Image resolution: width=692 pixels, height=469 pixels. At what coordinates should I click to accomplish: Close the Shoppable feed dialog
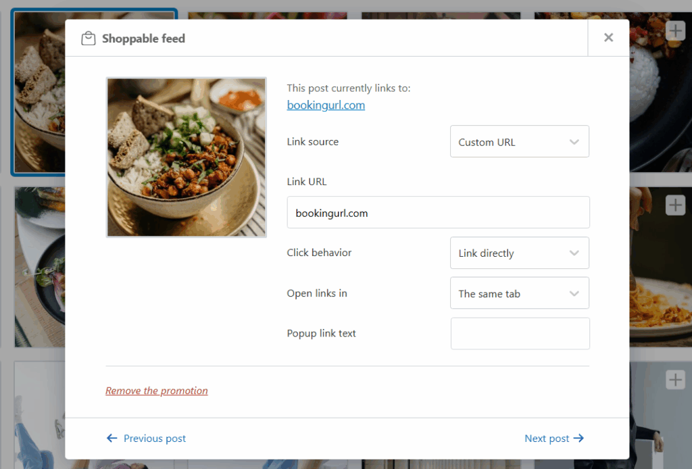click(x=608, y=38)
